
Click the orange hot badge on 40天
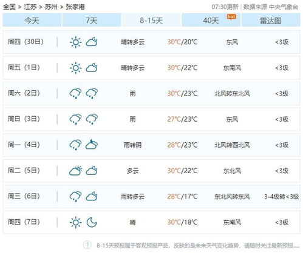tap(231, 17)
